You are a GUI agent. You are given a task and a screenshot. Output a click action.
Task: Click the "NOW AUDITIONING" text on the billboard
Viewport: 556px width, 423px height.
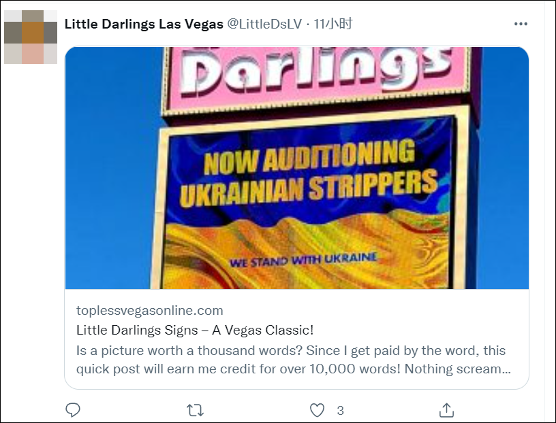(309, 158)
